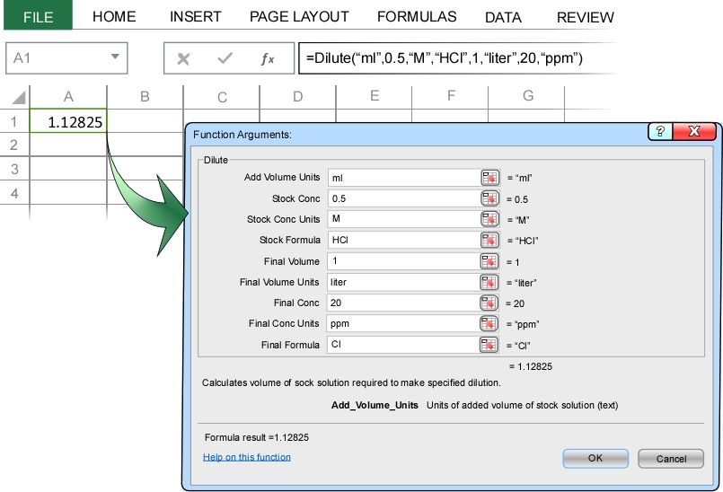Click the Final Conc field with 20
Screen dimensions: 723x492
click(x=403, y=303)
